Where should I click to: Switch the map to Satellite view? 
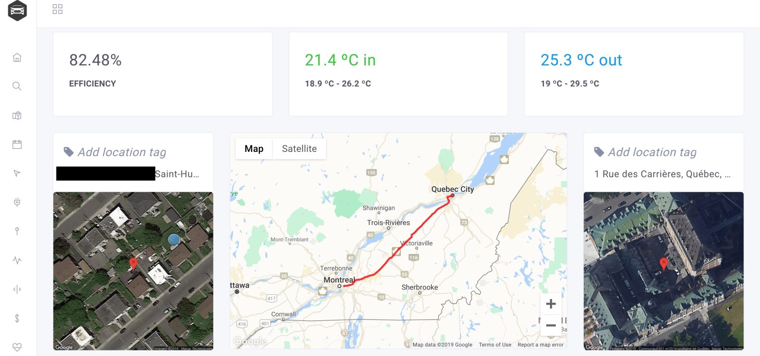point(299,149)
